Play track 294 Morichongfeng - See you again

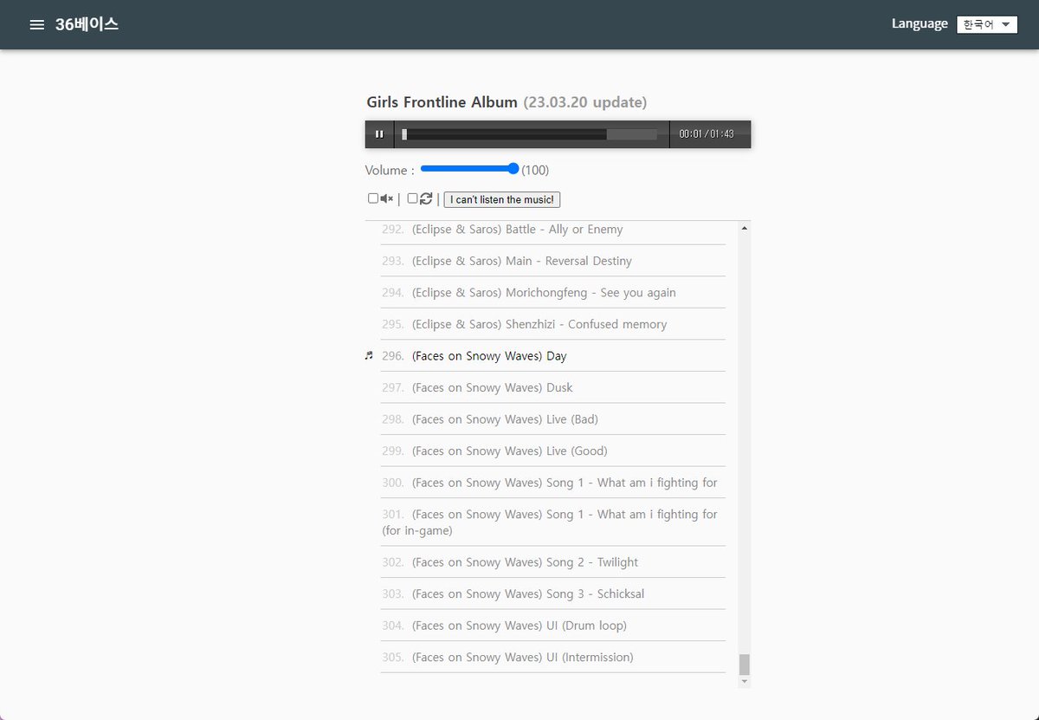pos(552,293)
